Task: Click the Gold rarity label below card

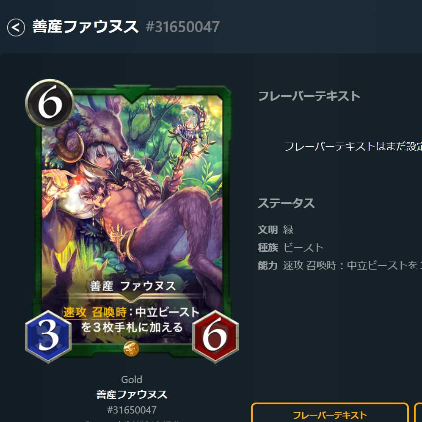Action: coord(132,380)
